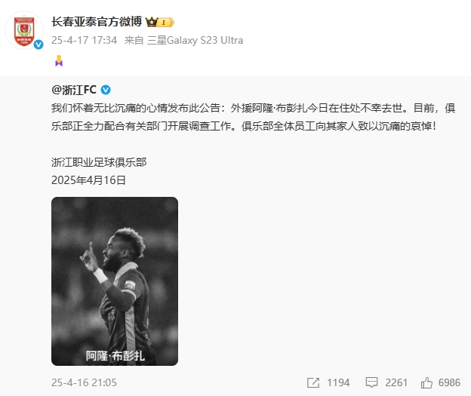Click the like count 6986
The width and height of the screenshot is (471, 396).
point(449,382)
